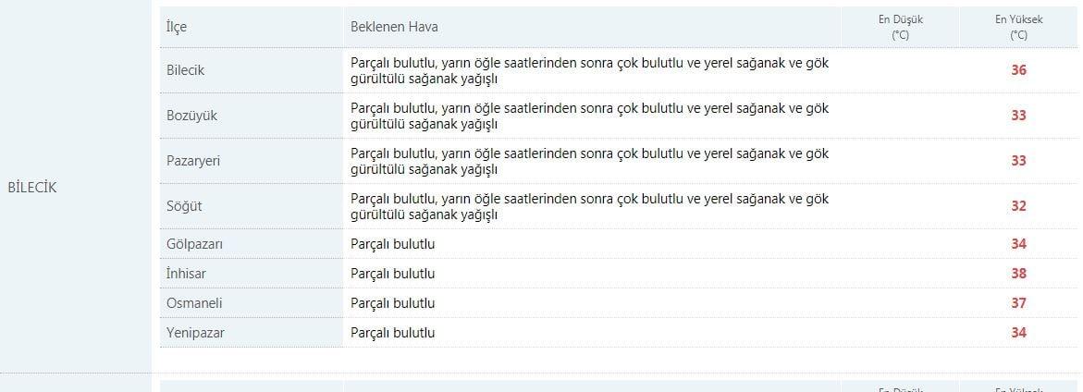Click the Pazaryeri district name

point(192,161)
